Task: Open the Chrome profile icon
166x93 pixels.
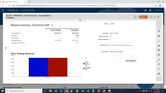Action: click(x=160, y=6)
